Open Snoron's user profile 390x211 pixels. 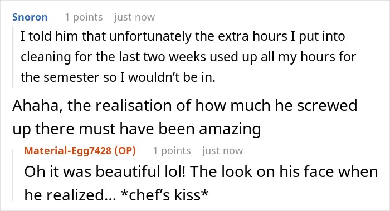(30, 17)
